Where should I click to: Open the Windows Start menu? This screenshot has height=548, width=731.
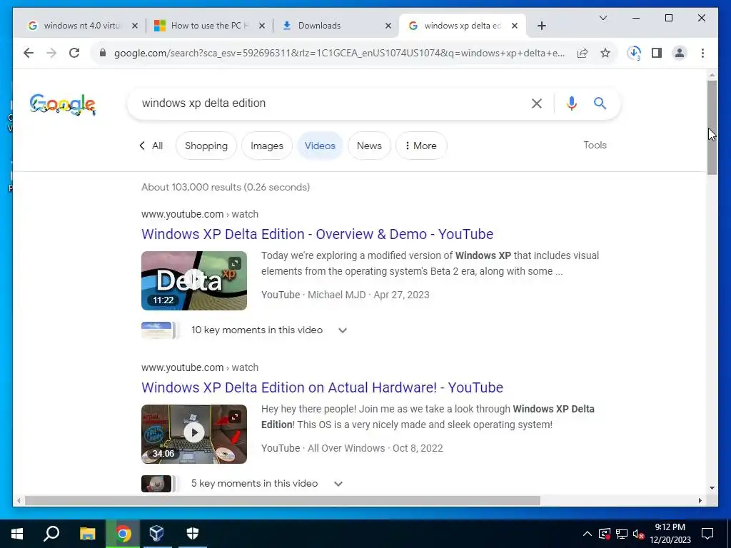pos(17,534)
